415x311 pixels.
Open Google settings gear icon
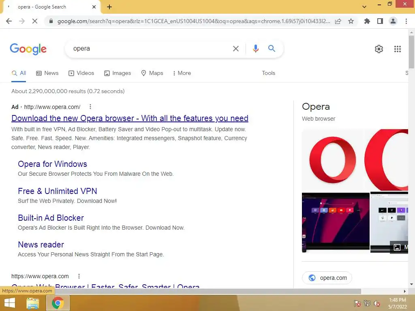[379, 49]
